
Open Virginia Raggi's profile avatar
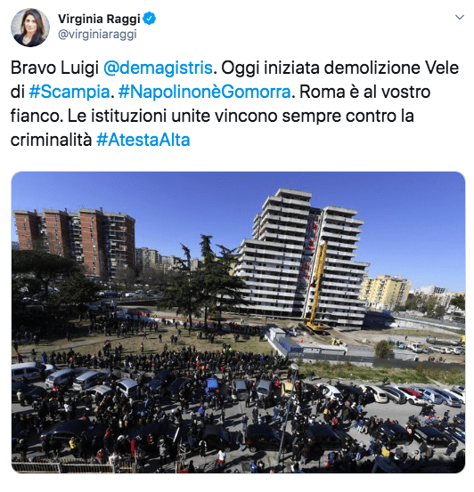point(30,28)
